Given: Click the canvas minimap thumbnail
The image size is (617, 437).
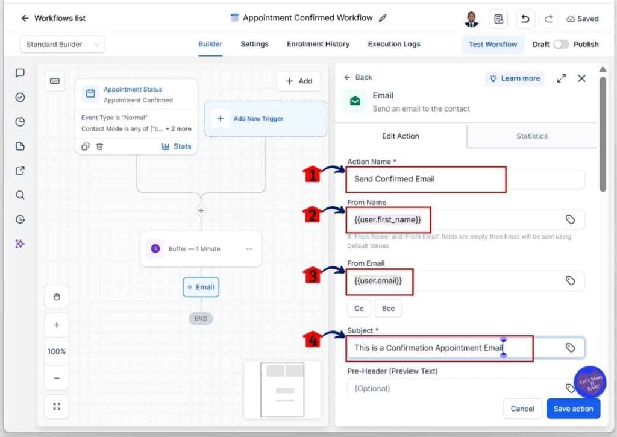Looking at the screenshot, I should pyautogui.click(x=282, y=389).
